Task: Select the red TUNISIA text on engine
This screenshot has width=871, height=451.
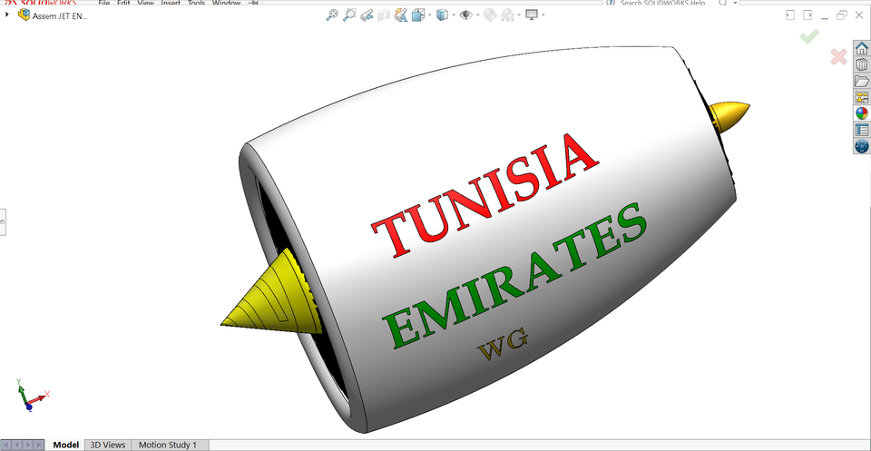Action: tap(484, 195)
